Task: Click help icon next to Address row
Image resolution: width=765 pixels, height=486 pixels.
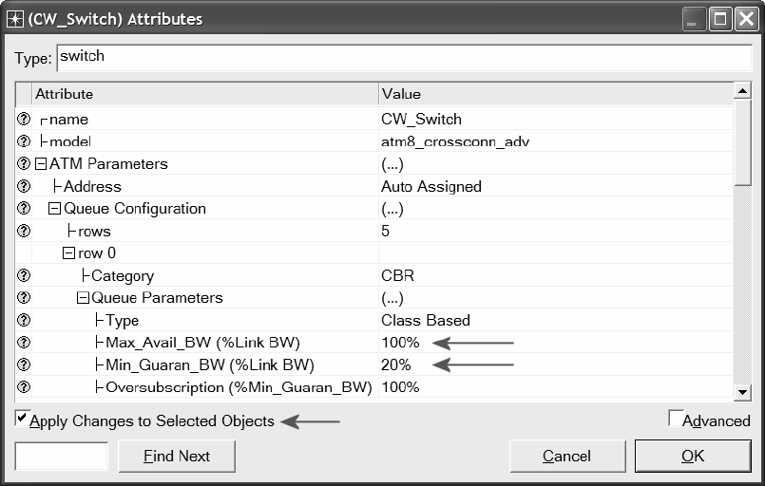Action: (x=24, y=187)
